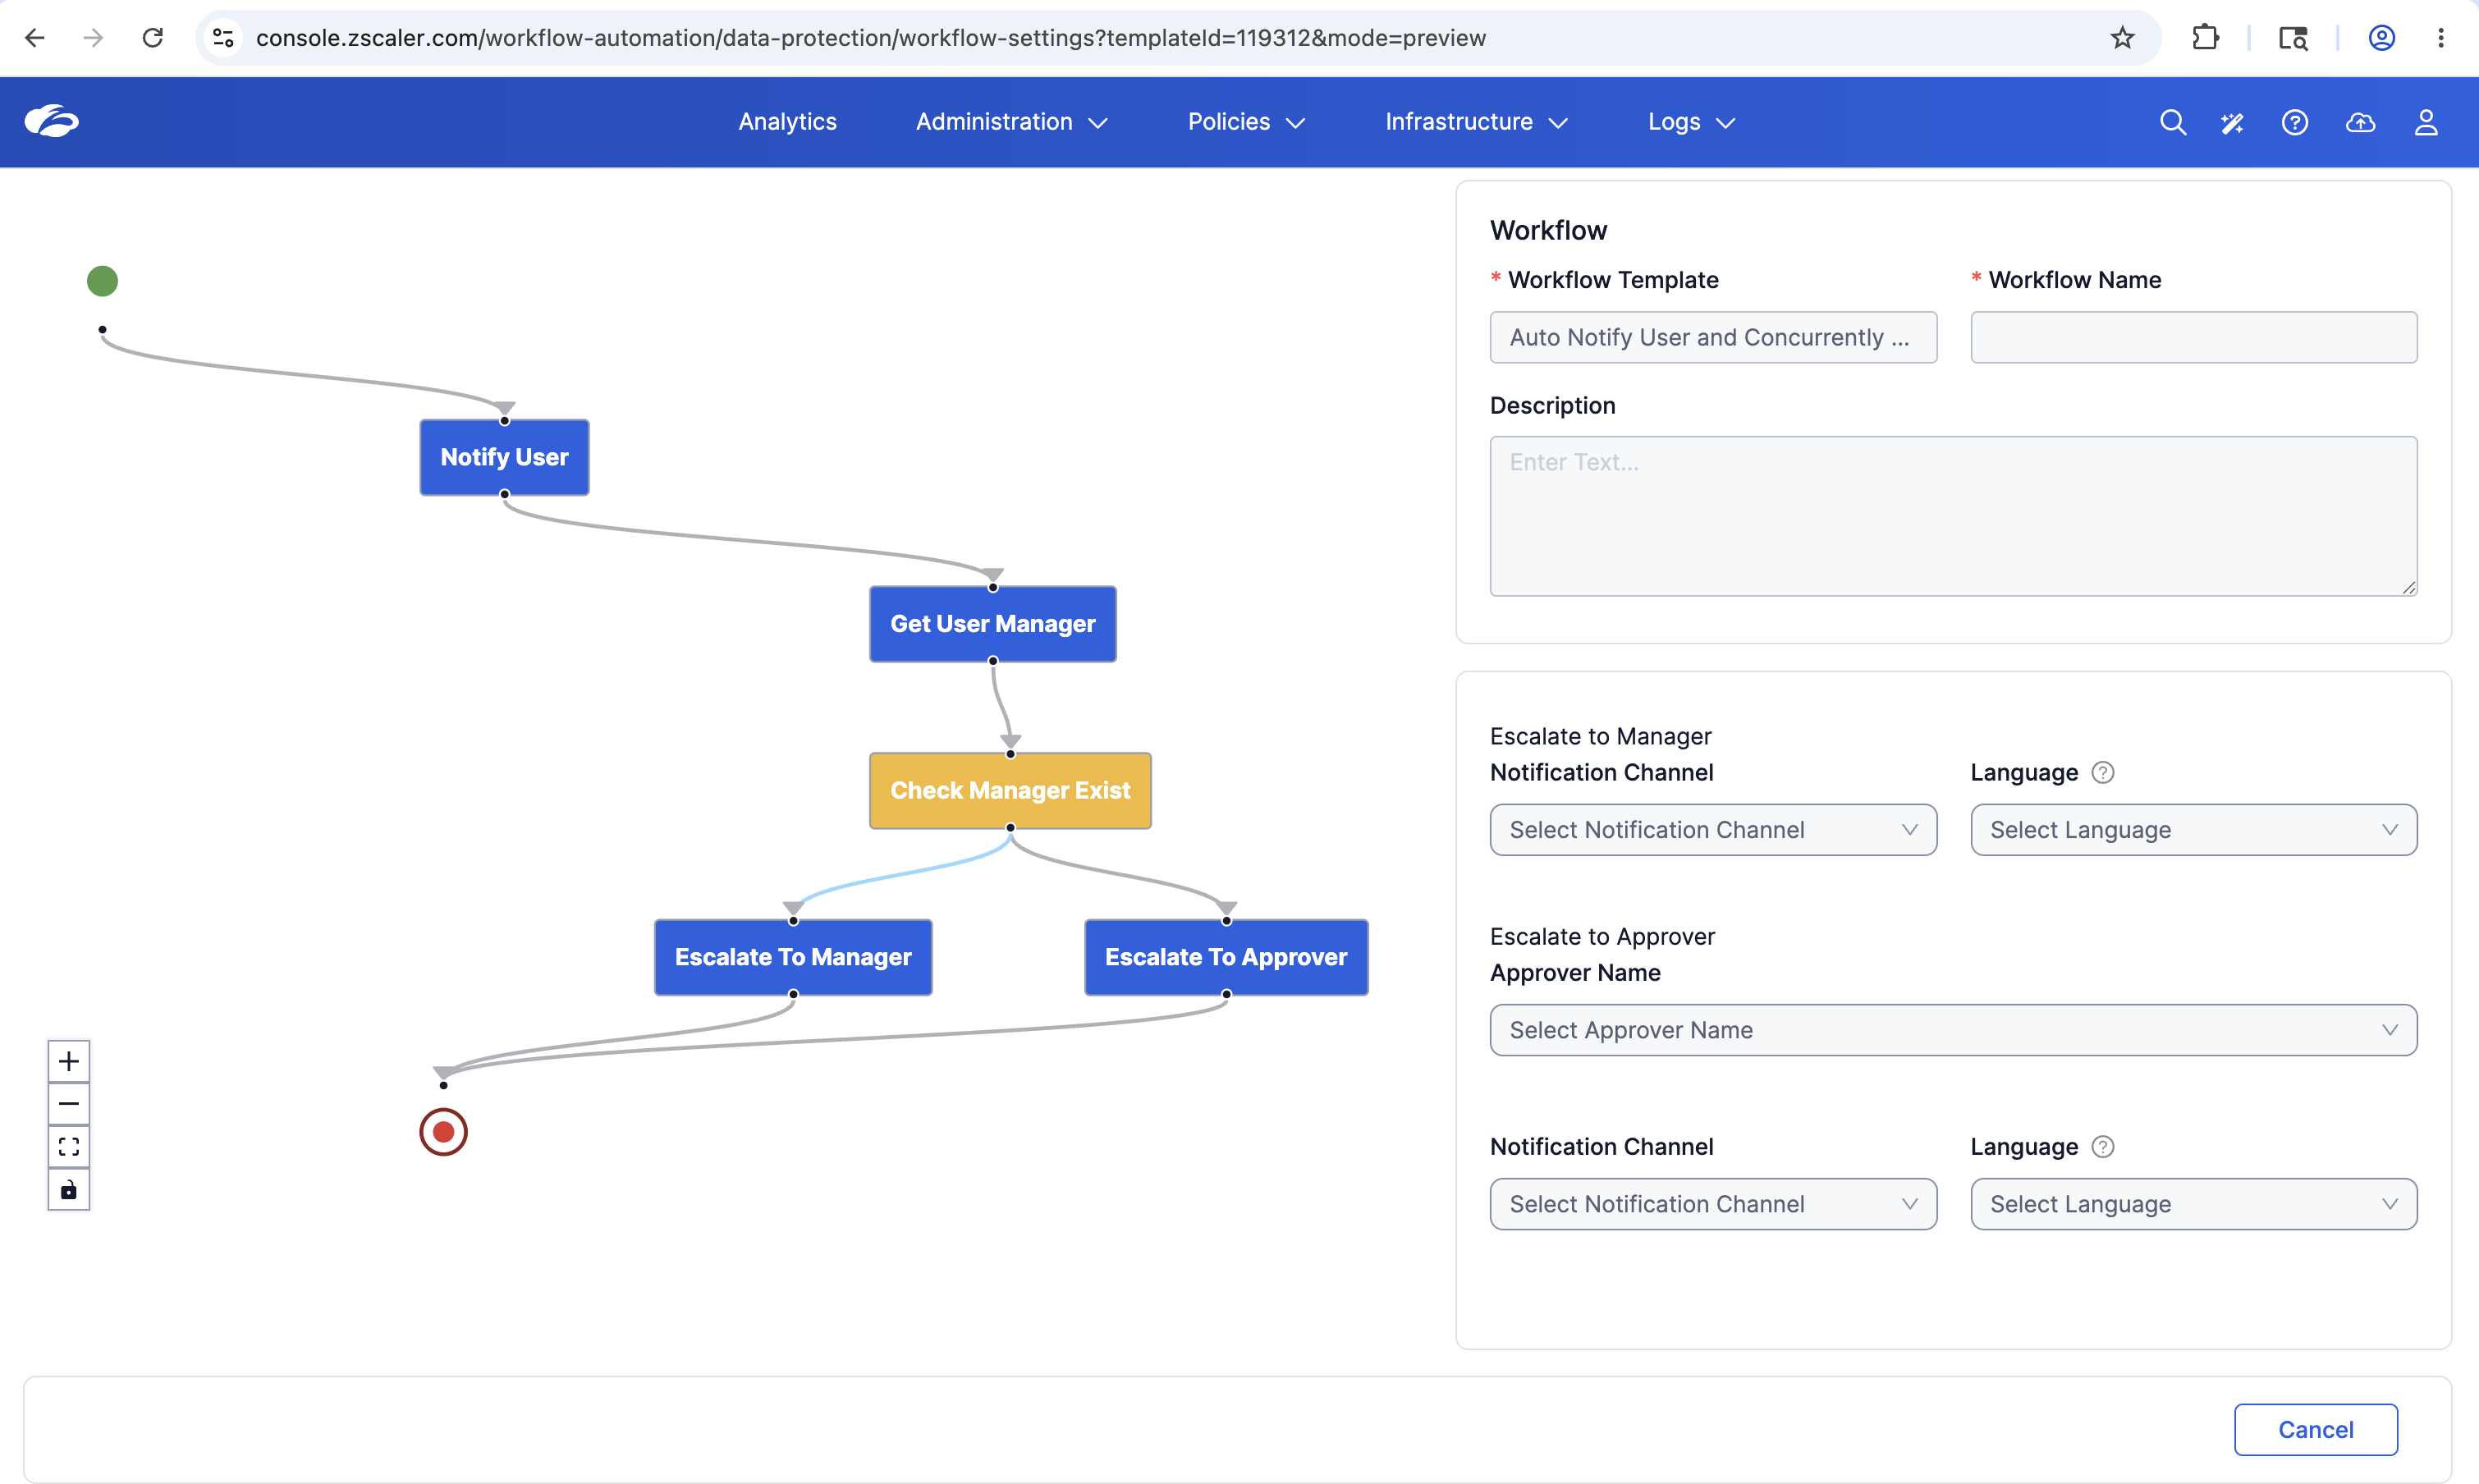This screenshot has height=1484, width=2479.
Task: Click the magic wand icon
Action: tap(2232, 122)
